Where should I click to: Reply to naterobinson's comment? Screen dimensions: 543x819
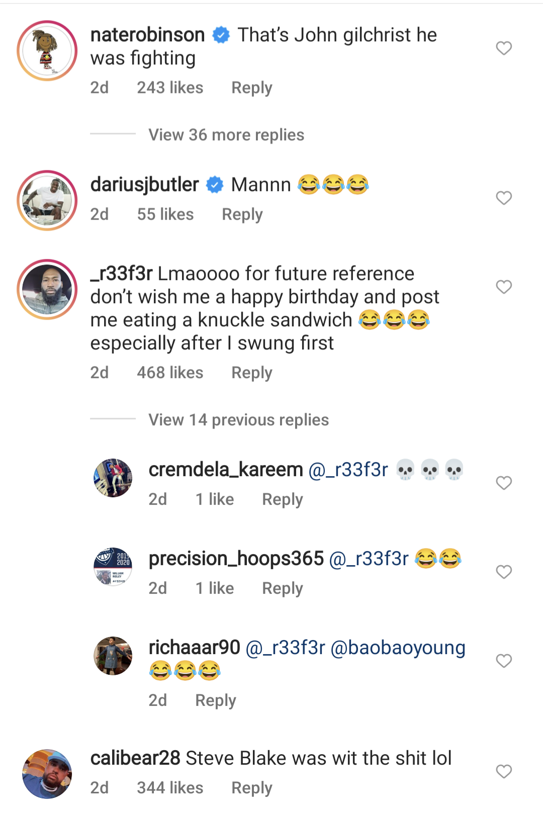251,88
